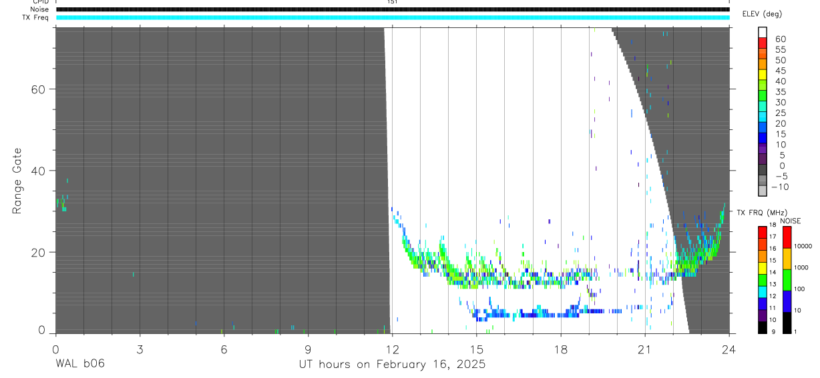Click the 45 label on elevation scale
This screenshot has width=820, height=378.
[779, 71]
